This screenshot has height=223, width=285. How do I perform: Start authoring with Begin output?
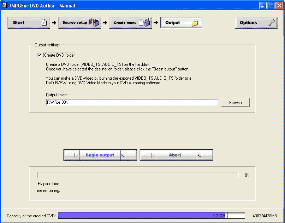click(x=100, y=155)
